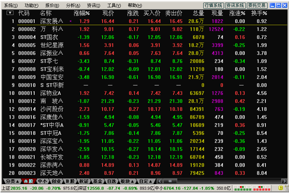Select stock row 000019 深深宝A
Image resolution: width=289 pixels, height=194 pixels.
pos(144,141)
